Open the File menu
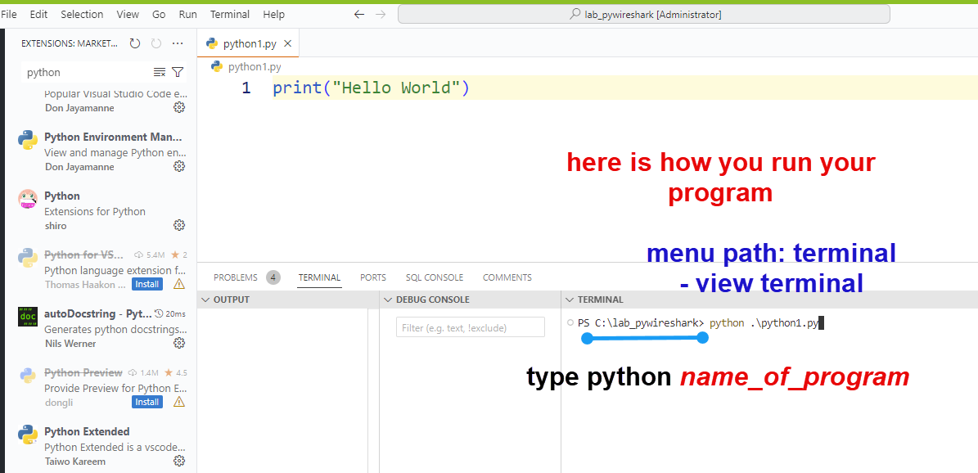The image size is (978, 473). [x=9, y=14]
